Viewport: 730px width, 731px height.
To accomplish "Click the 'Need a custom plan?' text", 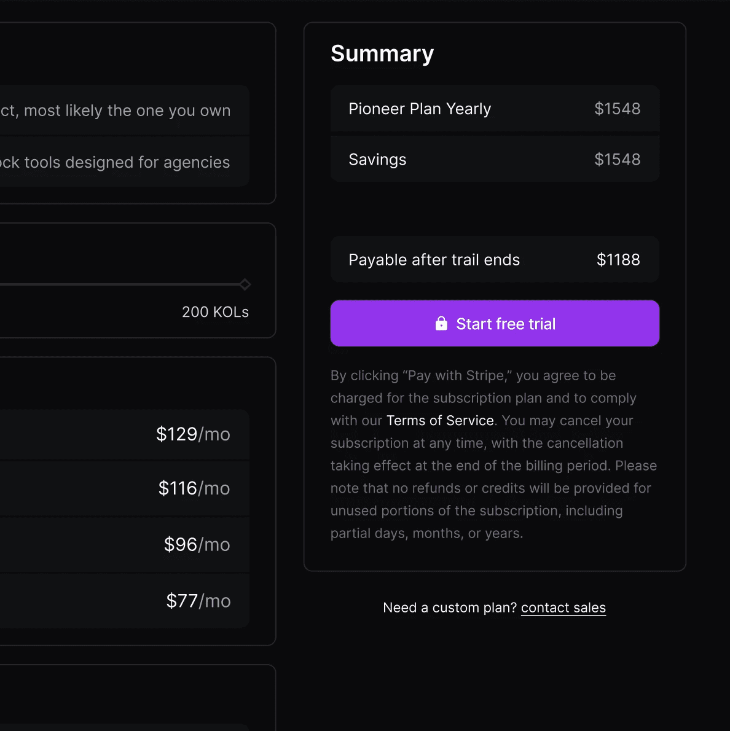I will coord(450,608).
